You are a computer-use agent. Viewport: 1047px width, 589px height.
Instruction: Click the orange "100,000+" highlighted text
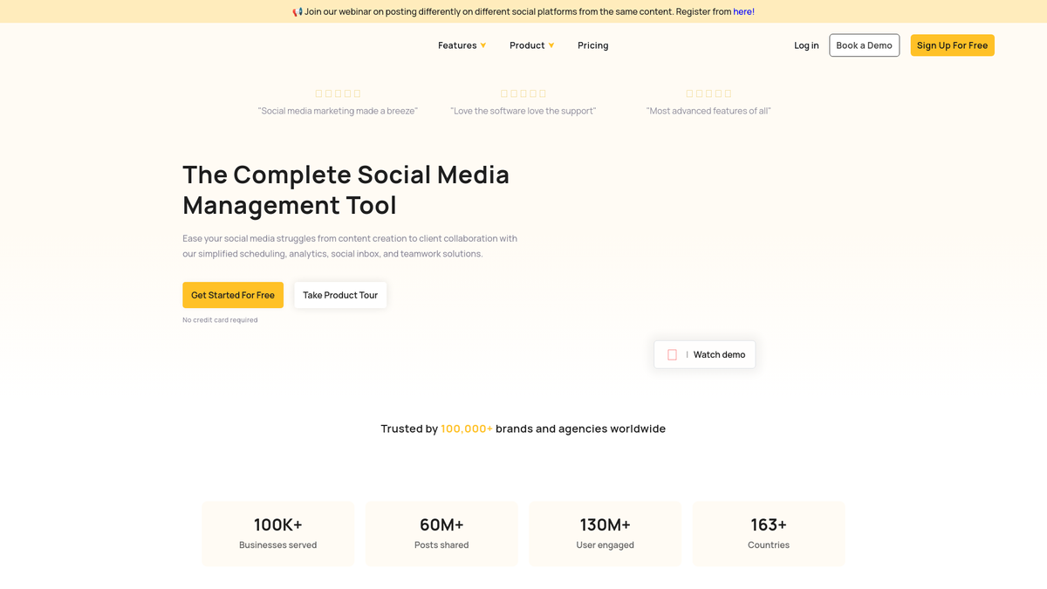(x=467, y=428)
